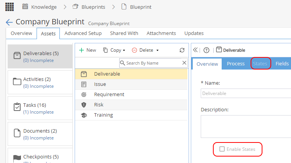
Task: Expand the chevron after Knowledge breadcrumb
Action: pos(65,7)
